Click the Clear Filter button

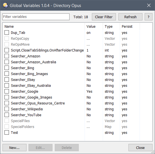pos(104,17)
